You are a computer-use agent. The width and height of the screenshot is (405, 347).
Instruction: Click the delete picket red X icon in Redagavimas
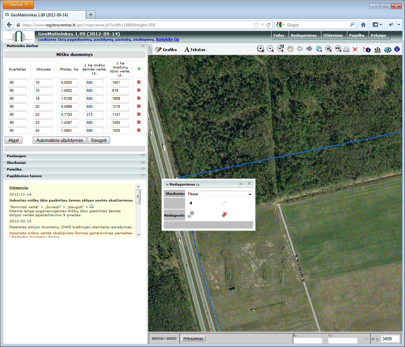225,214
